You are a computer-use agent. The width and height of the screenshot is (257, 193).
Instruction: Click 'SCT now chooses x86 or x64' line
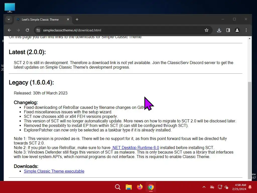[71, 116]
